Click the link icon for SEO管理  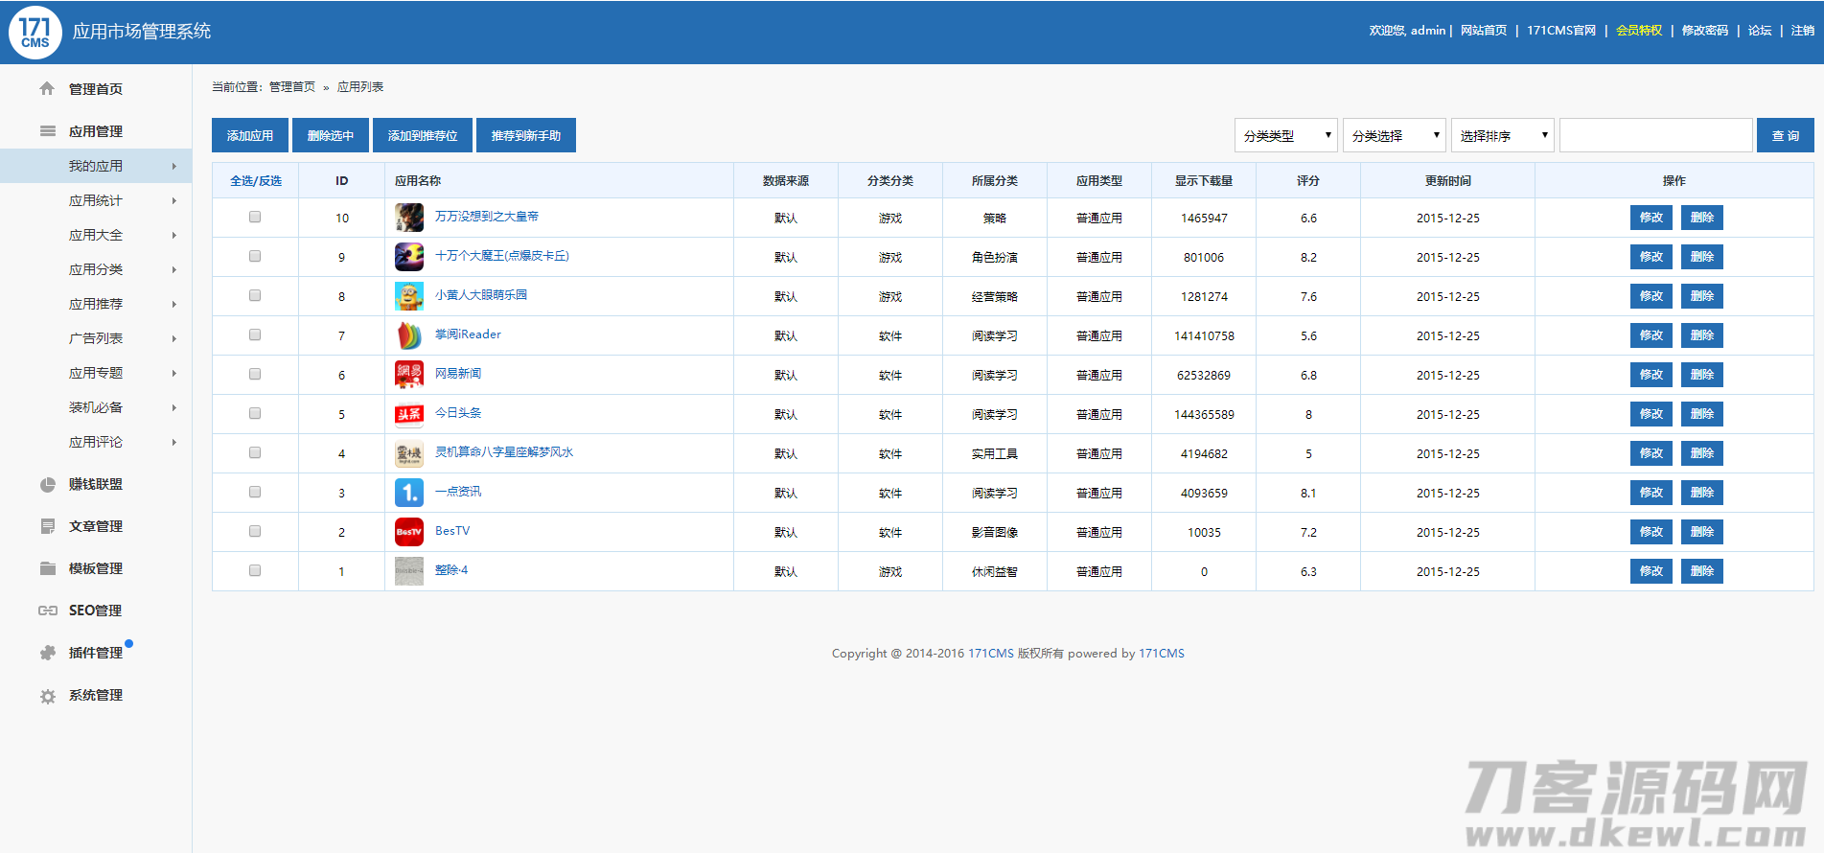click(47, 611)
